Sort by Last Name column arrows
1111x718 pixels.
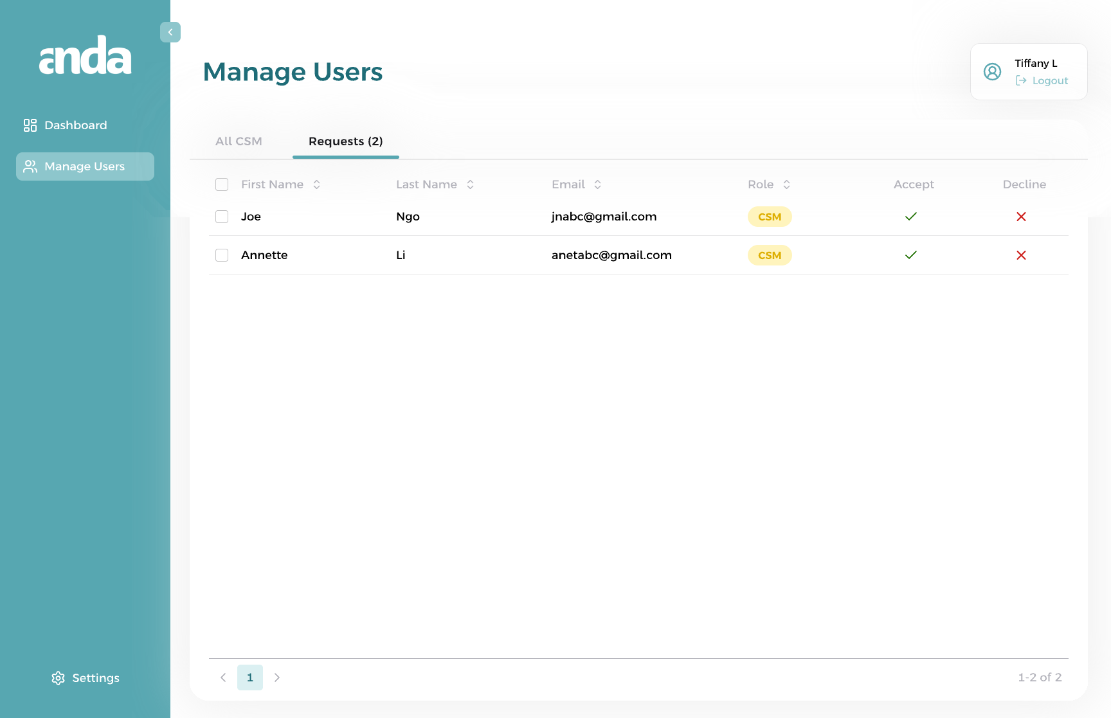click(471, 184)
